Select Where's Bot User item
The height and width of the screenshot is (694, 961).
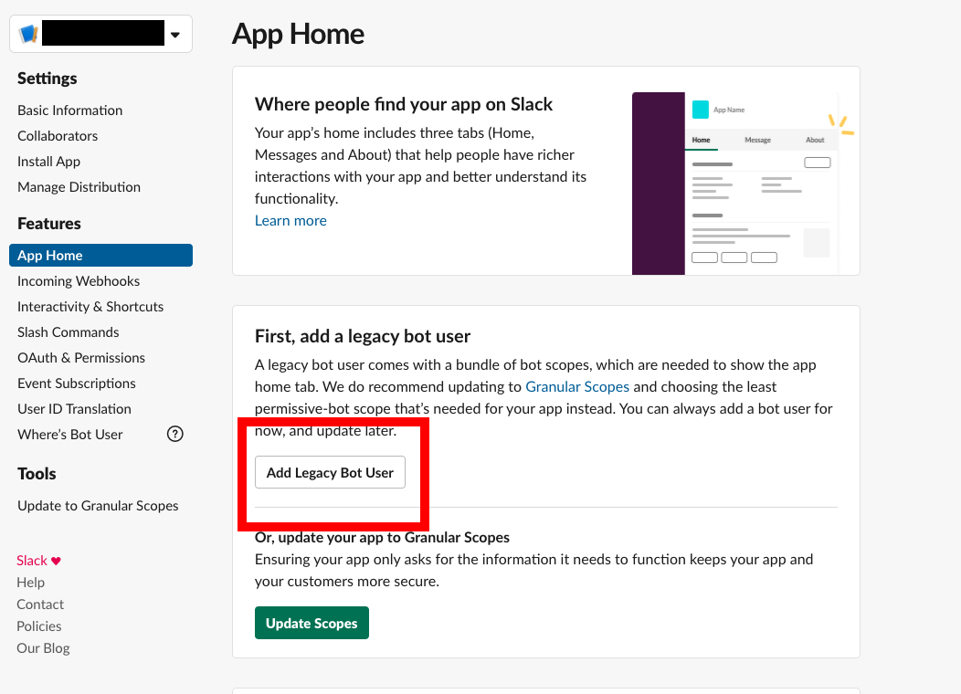point(69,435)
